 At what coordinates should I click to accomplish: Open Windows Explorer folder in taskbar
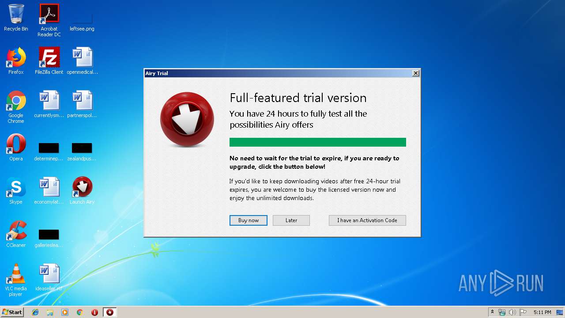pos(50,312)
